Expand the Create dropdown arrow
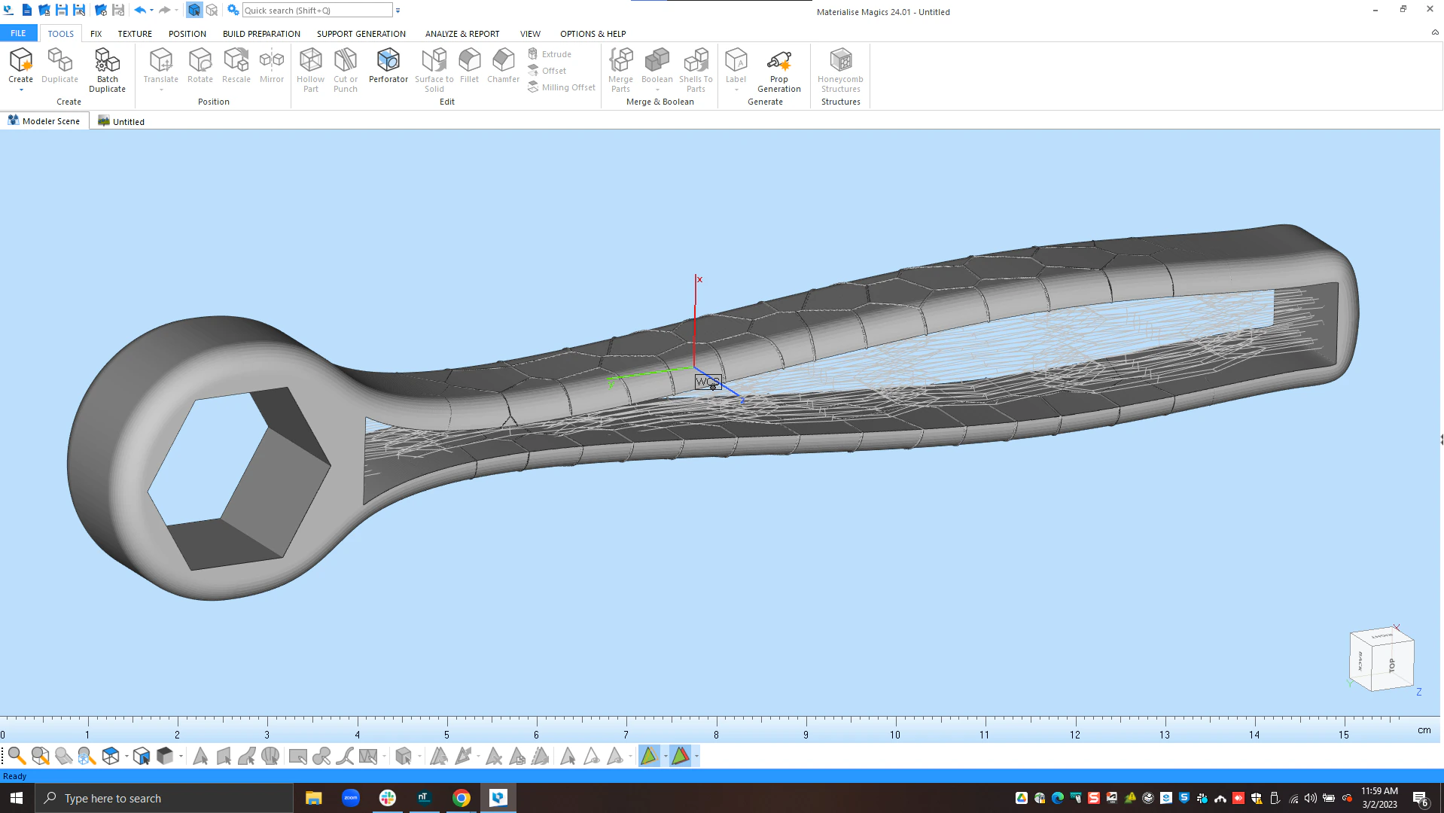The image size is (1444, 813). [21, 90]
